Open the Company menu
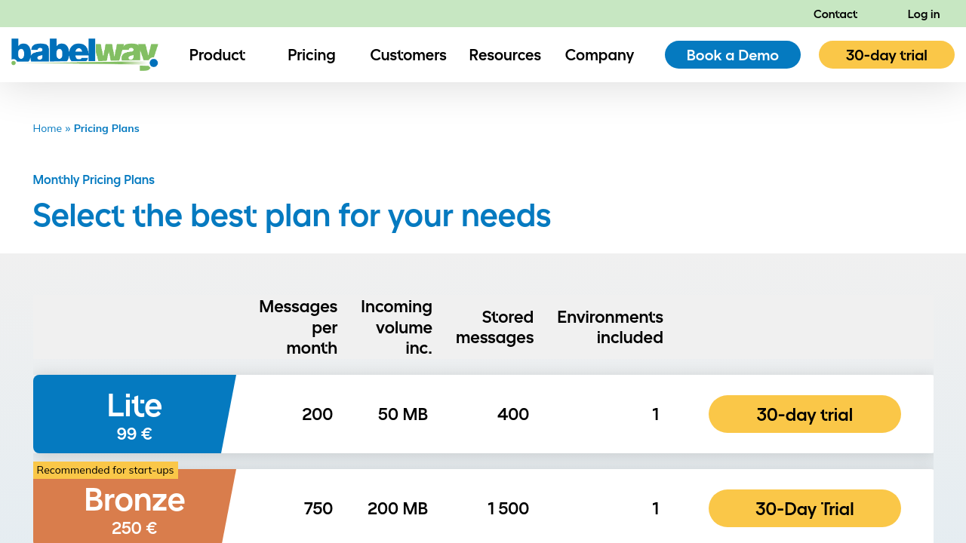 point(599,55)
